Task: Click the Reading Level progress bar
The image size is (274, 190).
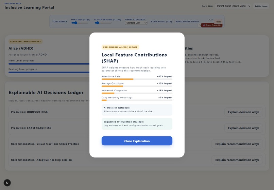Action: point(49,72)
